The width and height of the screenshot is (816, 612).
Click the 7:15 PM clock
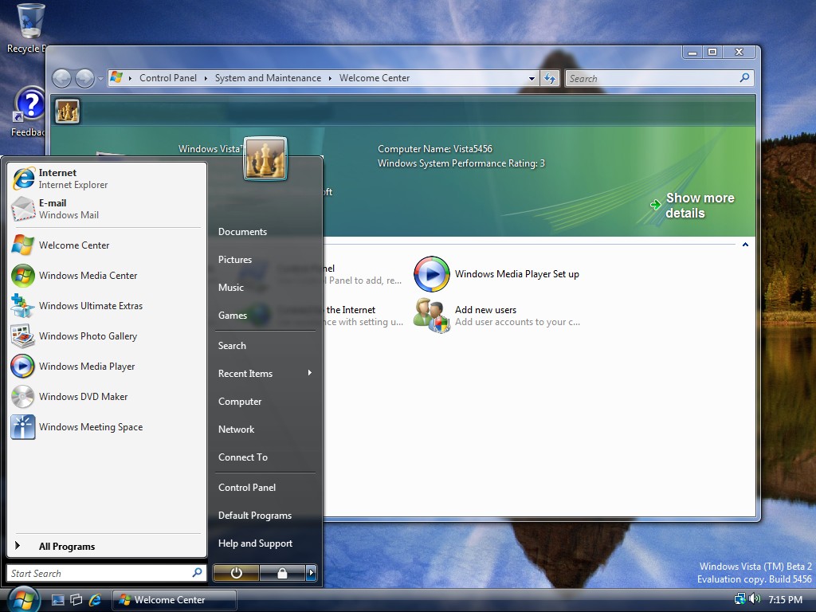tap(785, 599)
